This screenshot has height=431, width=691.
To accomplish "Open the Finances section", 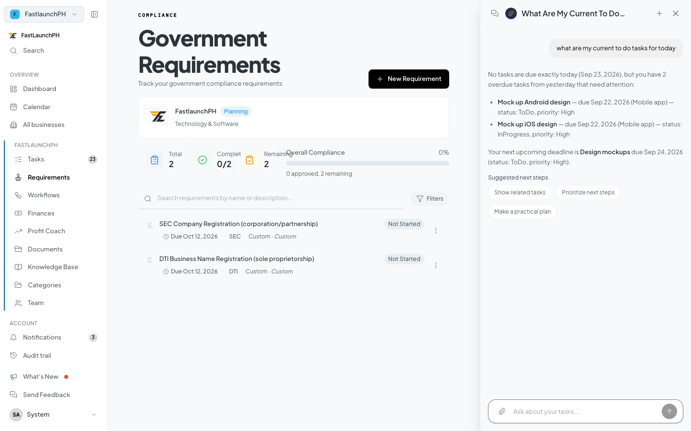I will (56, 213).
